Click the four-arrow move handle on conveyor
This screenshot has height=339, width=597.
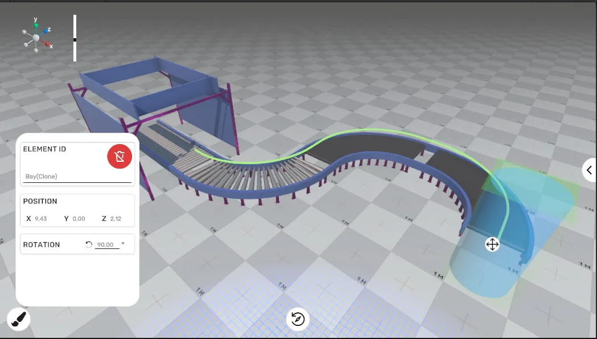click(x=492, y=244)
